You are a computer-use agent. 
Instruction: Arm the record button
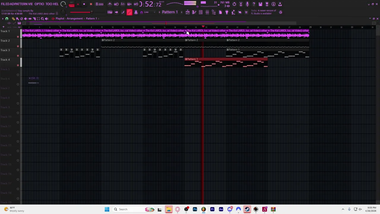point(91,4)
